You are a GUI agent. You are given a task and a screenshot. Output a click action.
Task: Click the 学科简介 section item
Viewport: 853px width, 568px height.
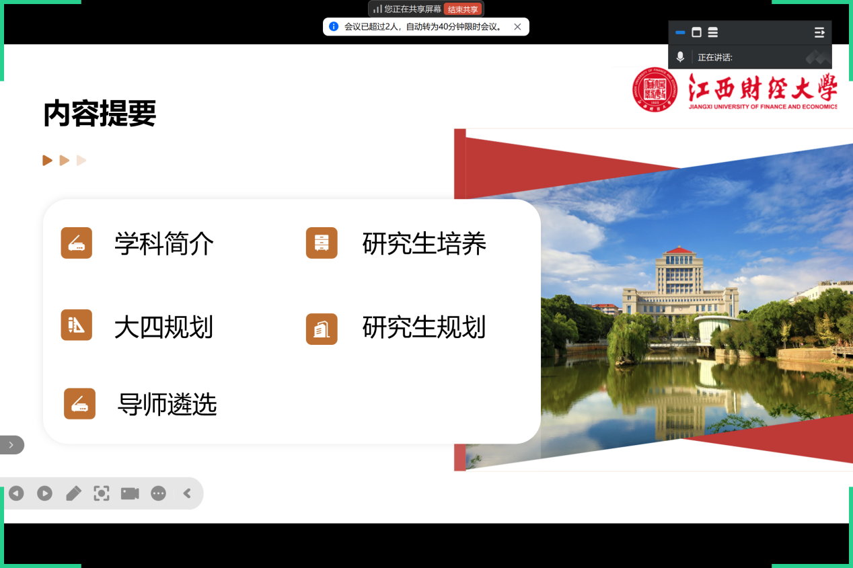tap(163, 243)
